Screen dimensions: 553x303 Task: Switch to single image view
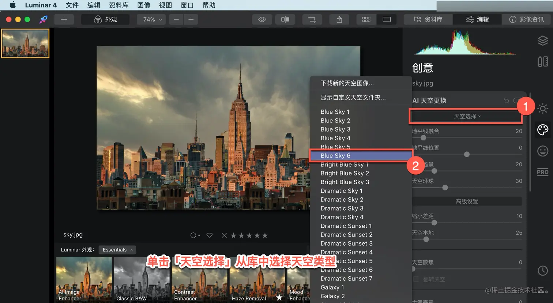(x=387, y=19)
